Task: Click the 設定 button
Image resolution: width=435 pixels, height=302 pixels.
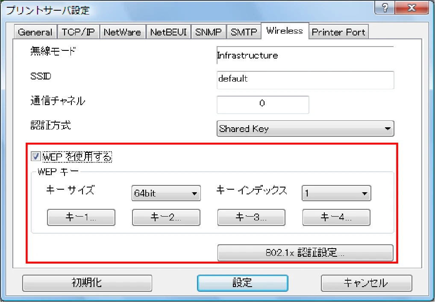Action: pos(242,283)
